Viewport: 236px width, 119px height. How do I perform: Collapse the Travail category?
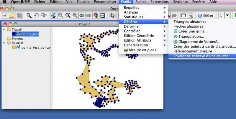point(4,29)
